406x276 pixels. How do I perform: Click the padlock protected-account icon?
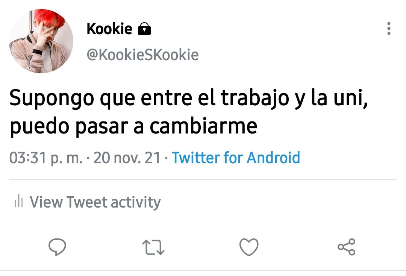pos(144,29)
